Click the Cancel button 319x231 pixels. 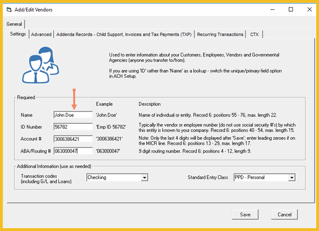[x=284, y=215]
